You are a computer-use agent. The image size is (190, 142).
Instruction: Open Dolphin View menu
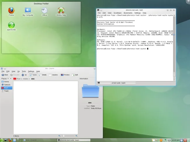coord(13,71)
